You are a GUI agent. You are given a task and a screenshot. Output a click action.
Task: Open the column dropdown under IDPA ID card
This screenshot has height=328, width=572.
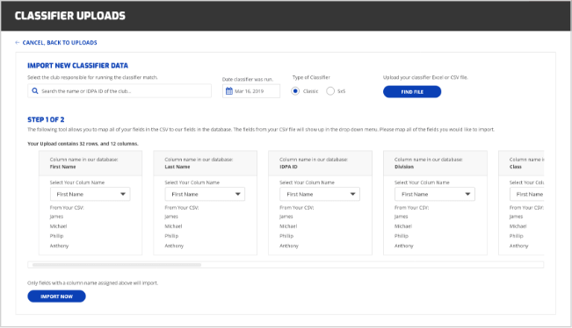pos(320,194)
